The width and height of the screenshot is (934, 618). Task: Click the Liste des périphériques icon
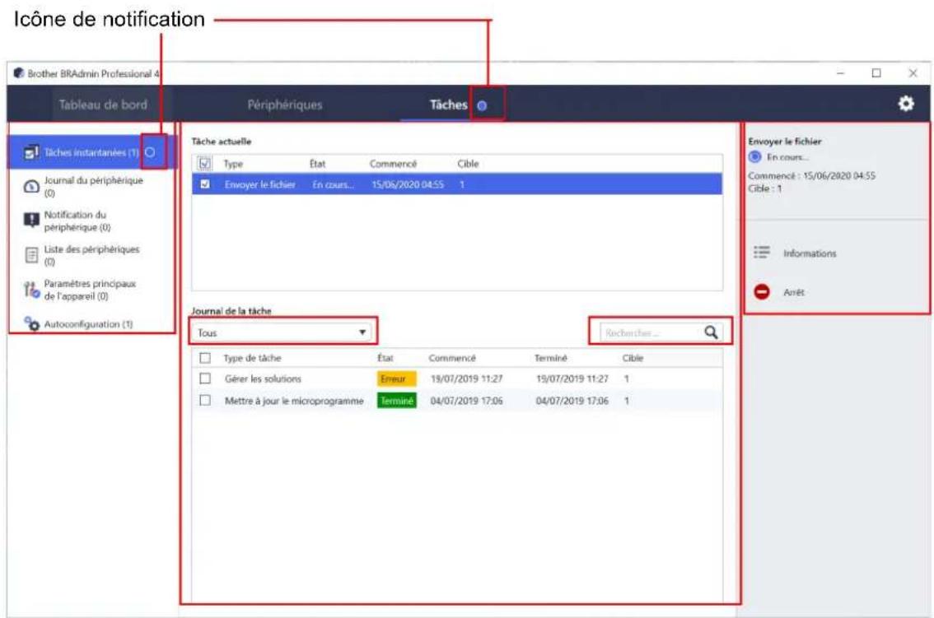pyautogui.click(x=31, y=255)
